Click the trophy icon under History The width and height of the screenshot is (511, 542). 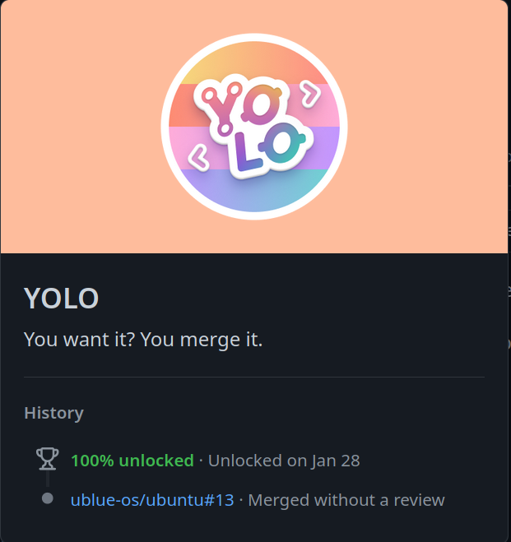click(x=48, y=459)
